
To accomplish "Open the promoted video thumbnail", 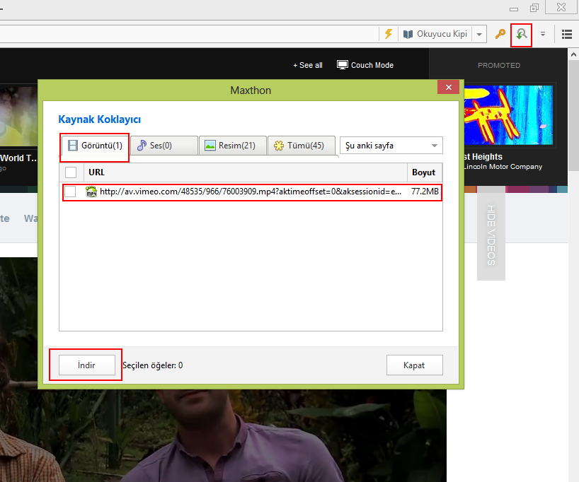I will pyautogui.click(x=508, y=115).
